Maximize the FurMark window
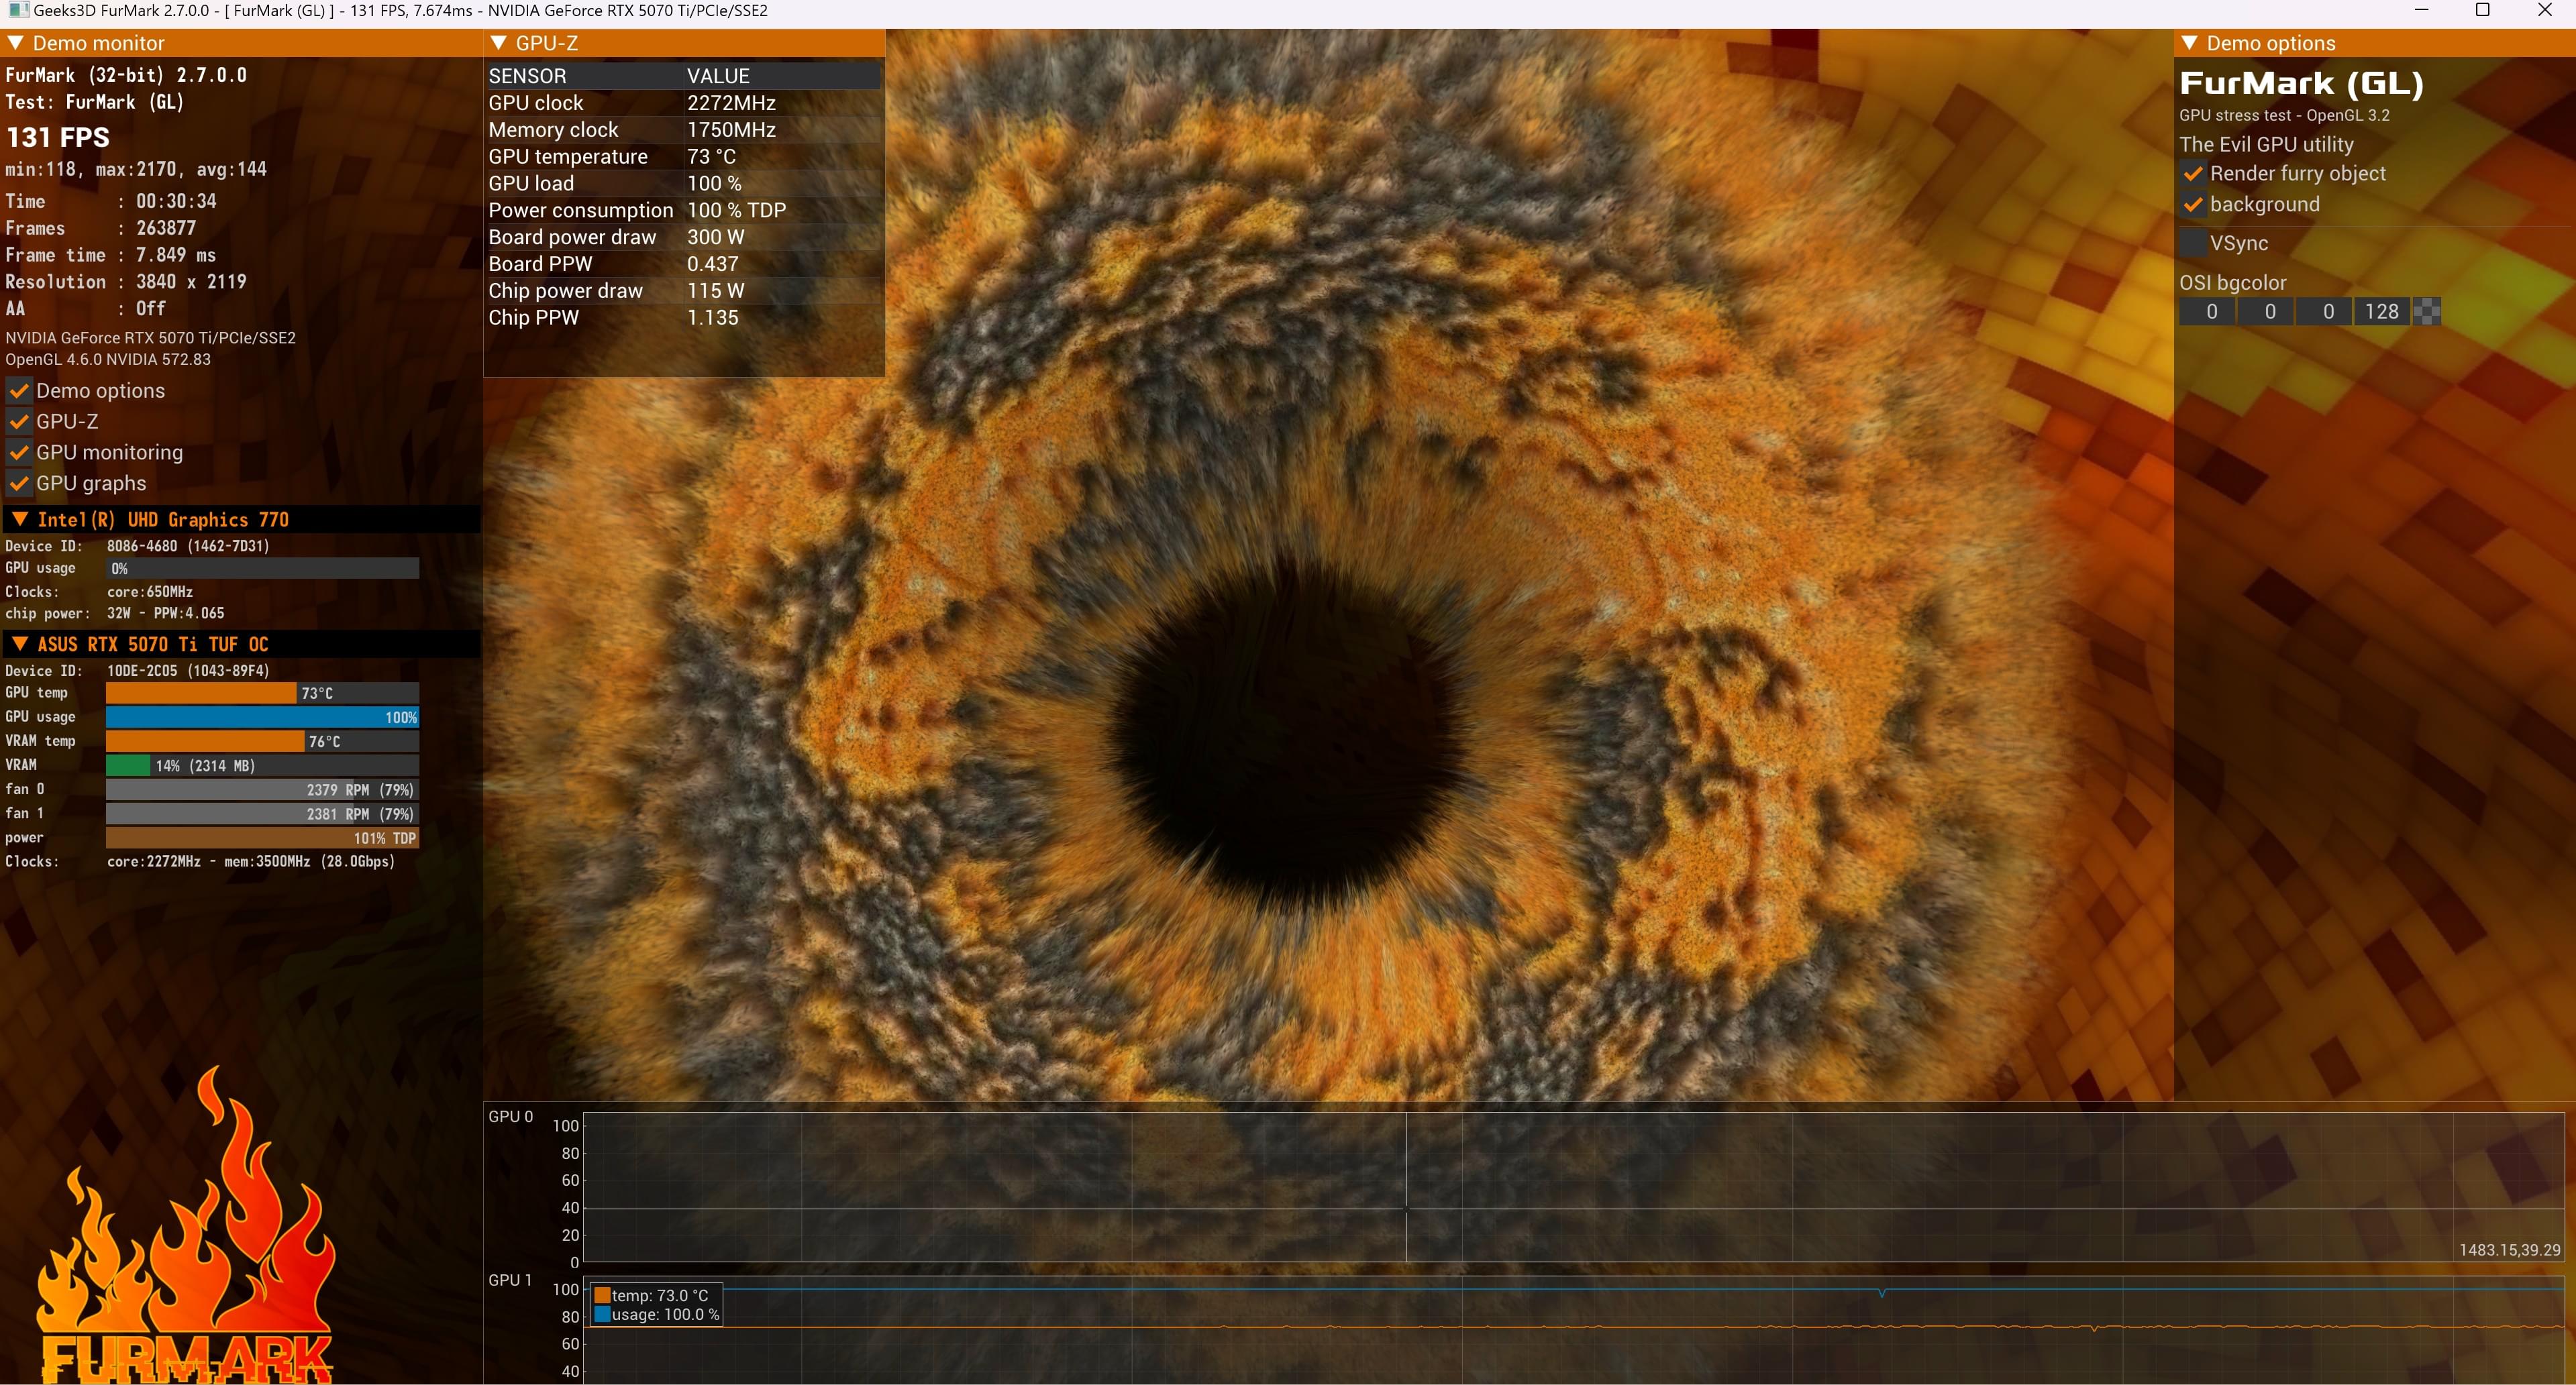2576x1385 pixels. 2482,11
